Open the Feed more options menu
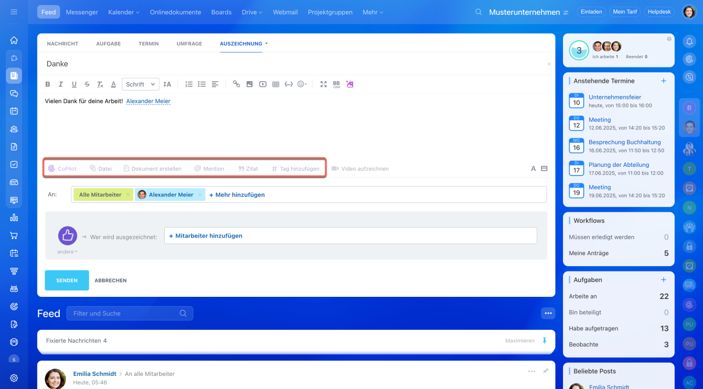The image size is (703, 389). [x=548, y=313]
